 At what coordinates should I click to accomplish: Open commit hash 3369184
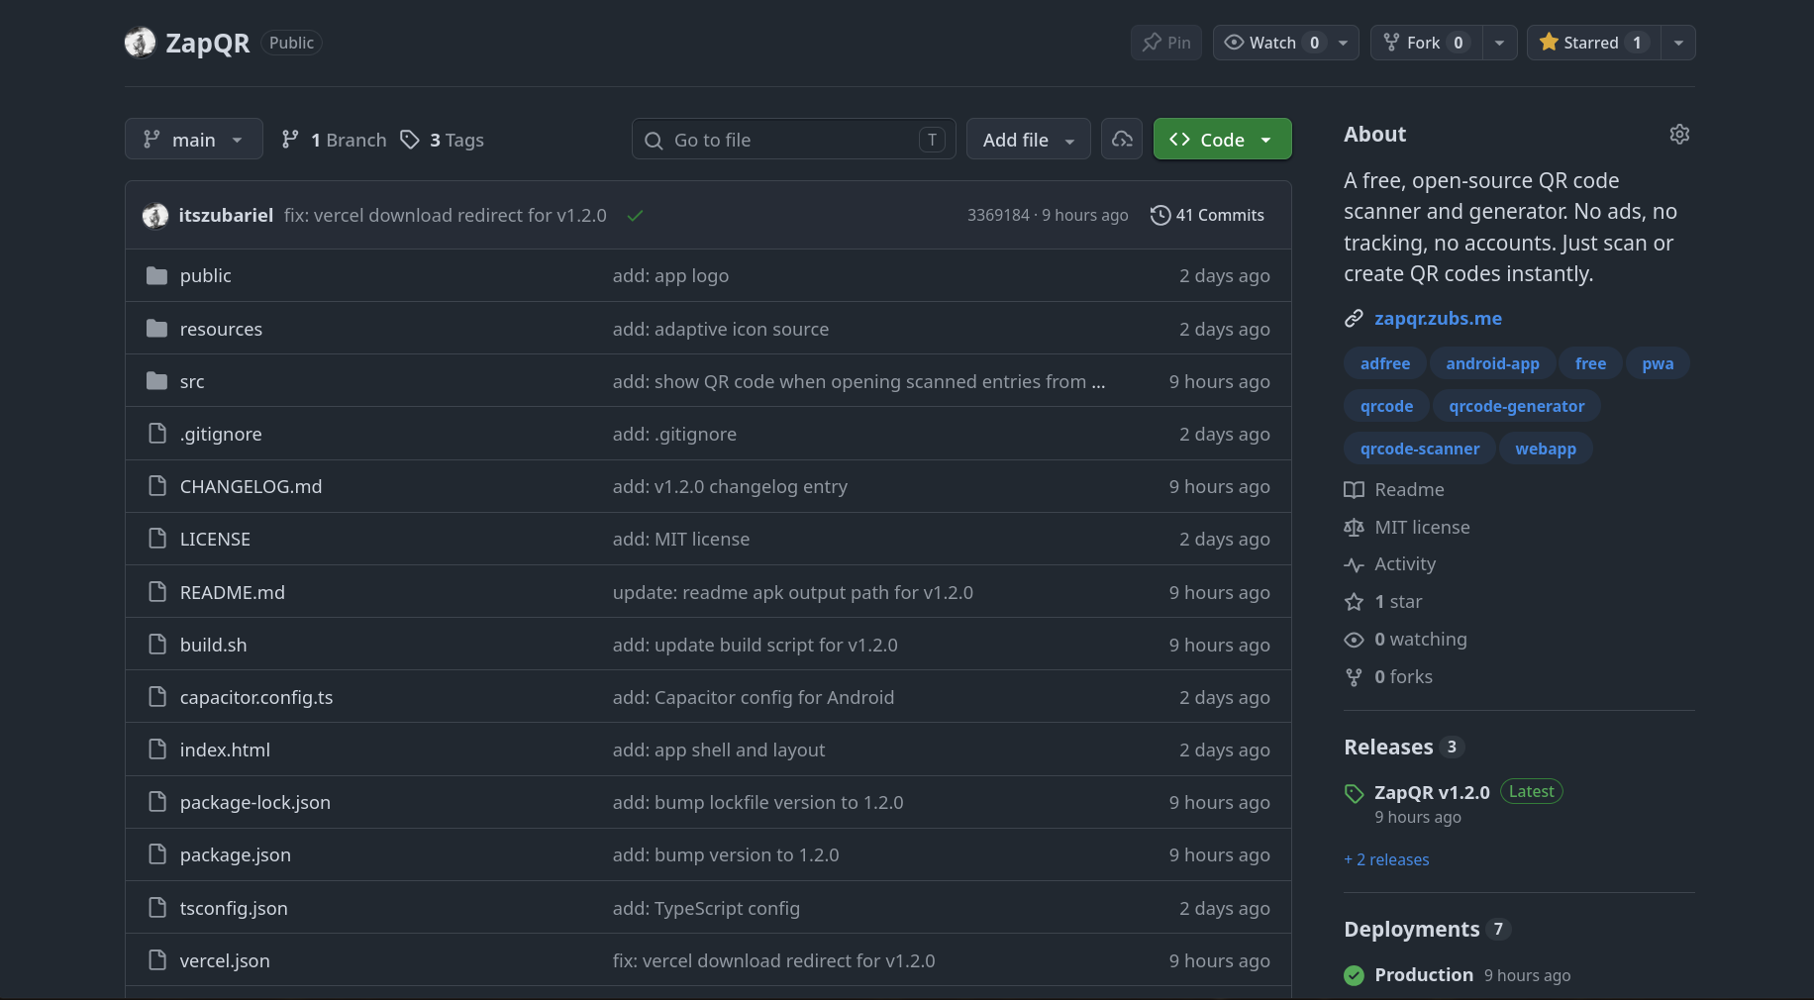[998, 215]
